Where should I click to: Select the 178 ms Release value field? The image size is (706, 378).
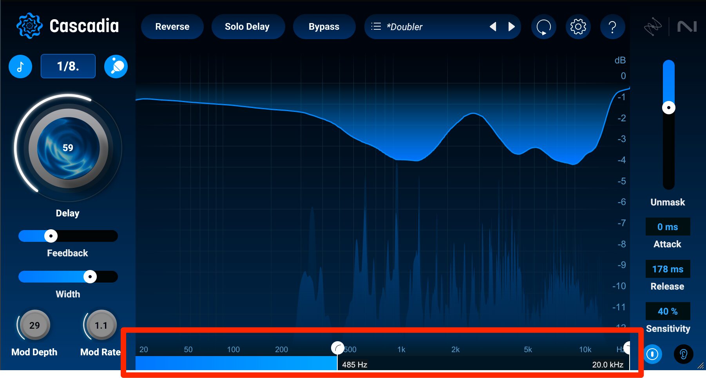(x=668, y=269)
